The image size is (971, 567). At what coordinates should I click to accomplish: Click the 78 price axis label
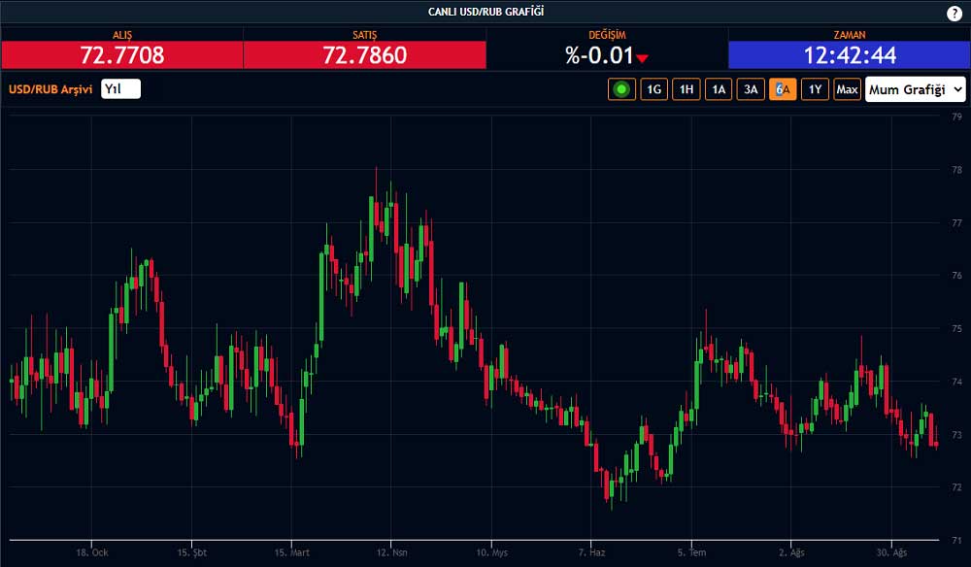coord(956,170)
